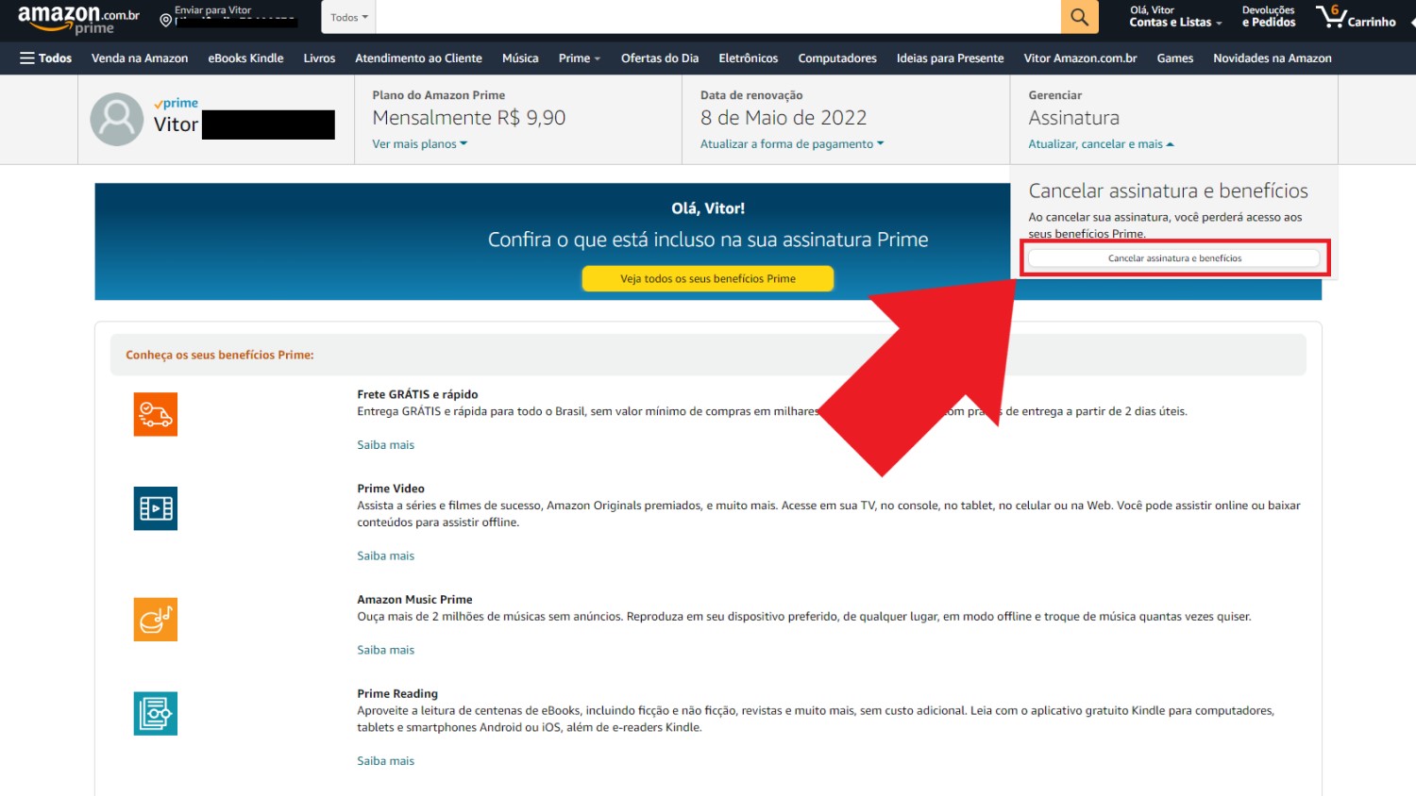Viewport: 1416px width, 796px height.
Task: Expand Atualizar a forma de pagamento
Action: point(792,144)
